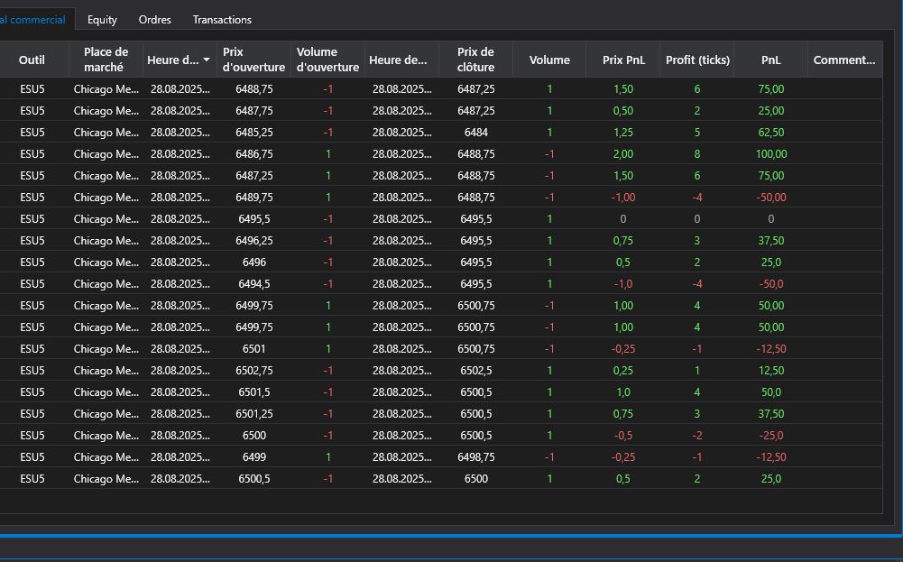This screenshot has width=903, height=562.
Task: Select the opening price 6502,75 cell
Action: 253,371
